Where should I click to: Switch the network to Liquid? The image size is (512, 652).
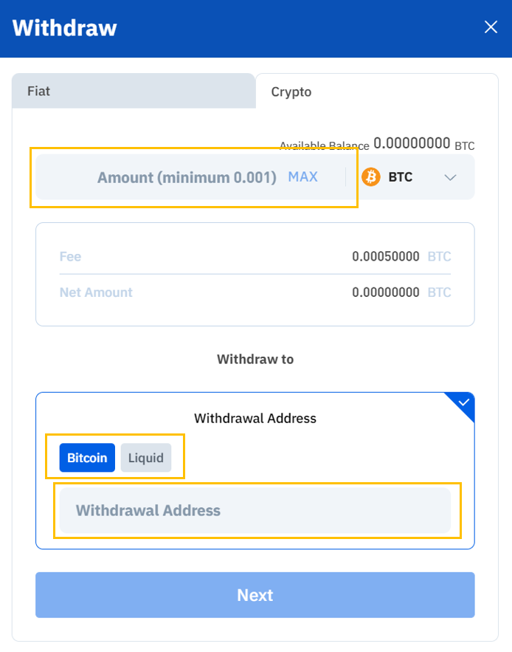coord(146,458)
